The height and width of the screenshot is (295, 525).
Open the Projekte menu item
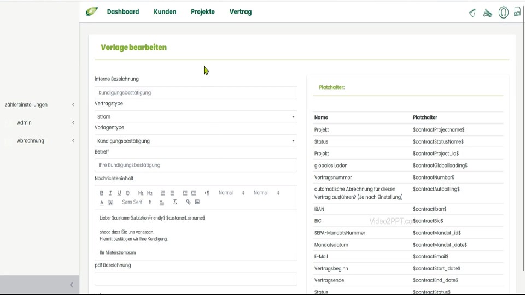[203, 12]
